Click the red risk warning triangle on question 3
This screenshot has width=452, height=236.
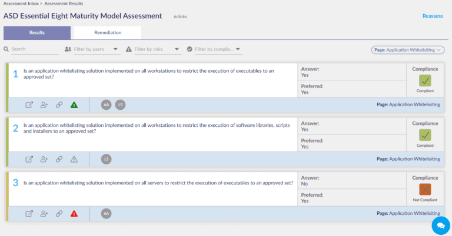[x=74, y=214]
